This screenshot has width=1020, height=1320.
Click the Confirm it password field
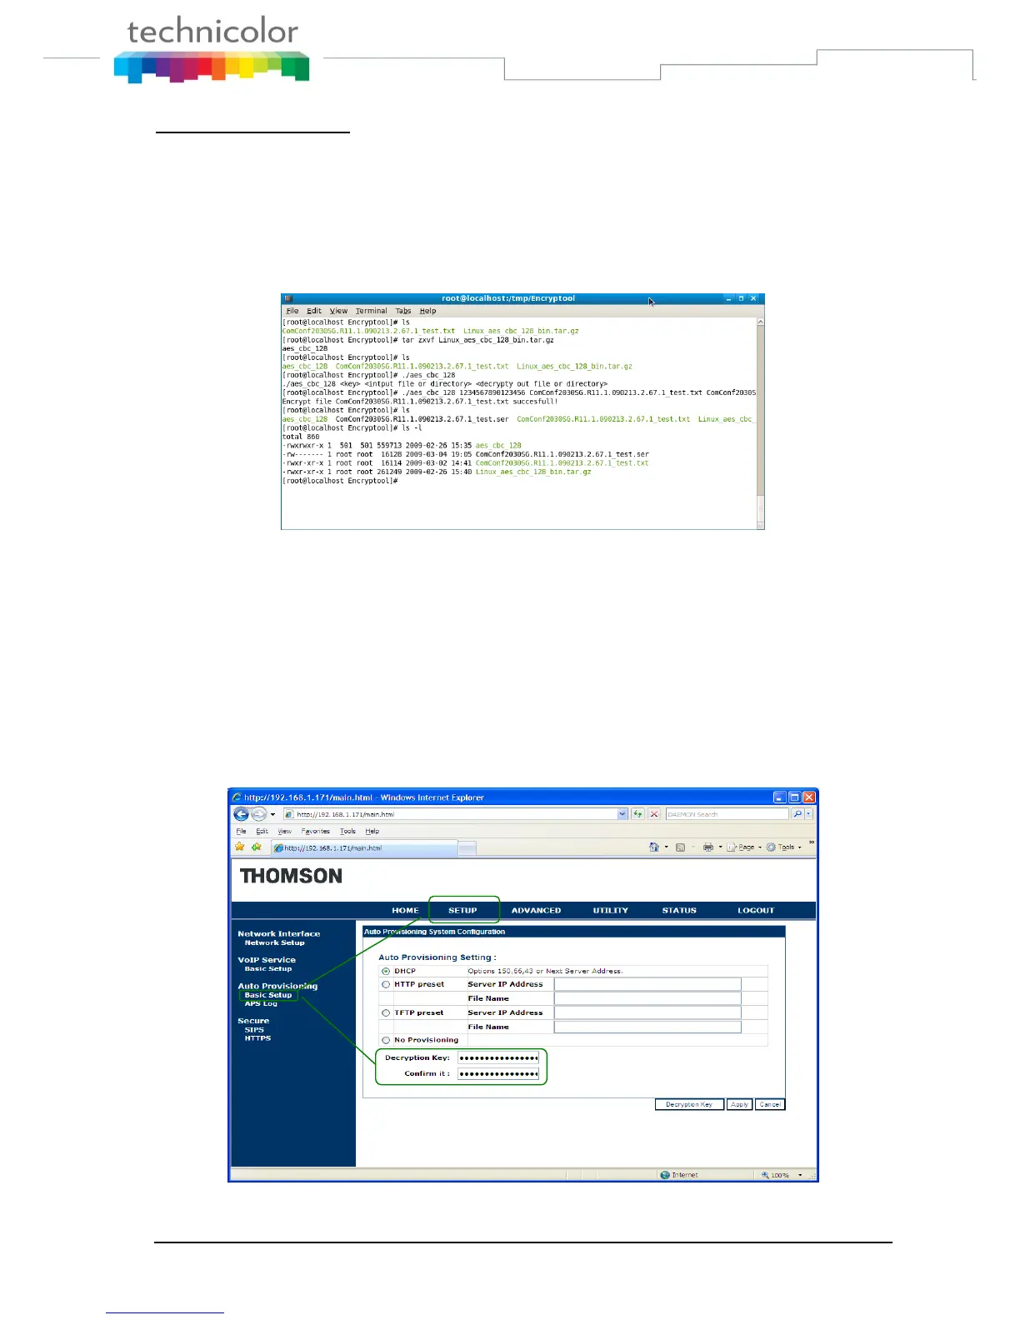click(x=498, y=1074)
